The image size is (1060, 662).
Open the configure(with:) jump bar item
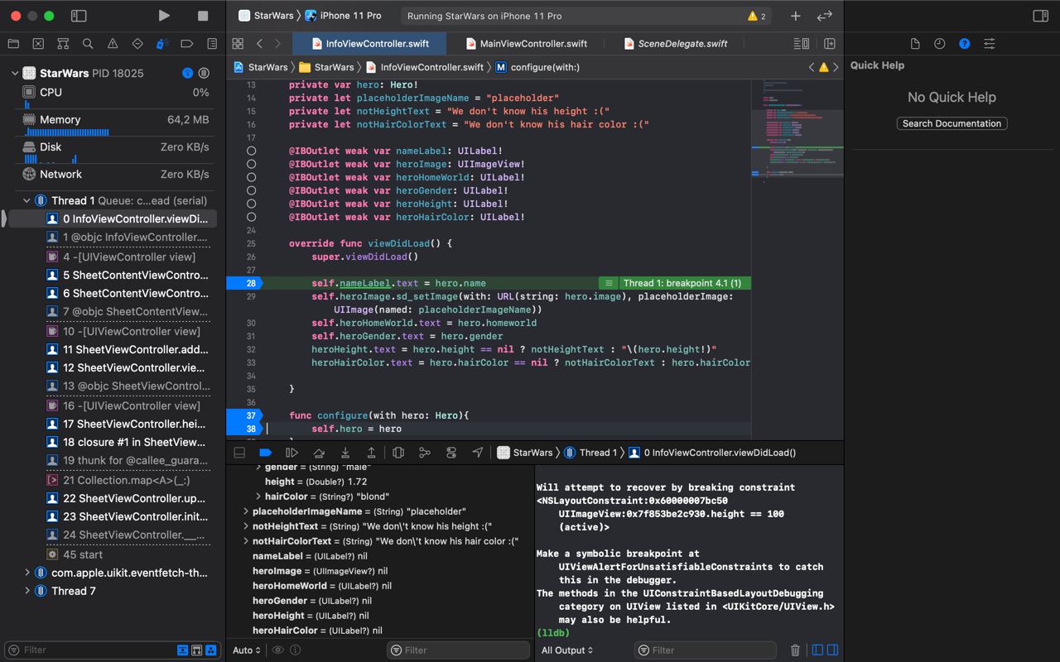537,67
